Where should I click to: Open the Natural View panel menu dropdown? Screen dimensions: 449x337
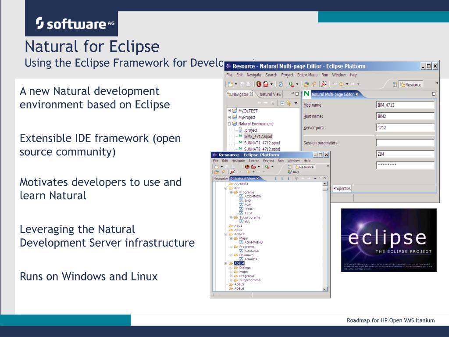pyautogui.click(x=315, y=179)
